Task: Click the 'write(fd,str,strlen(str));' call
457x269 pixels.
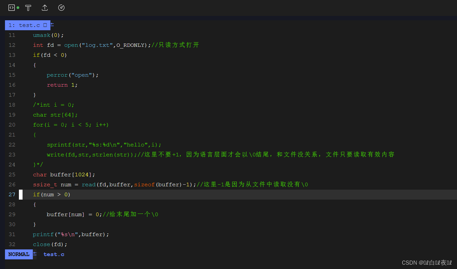Action: [x=92, y=155]
